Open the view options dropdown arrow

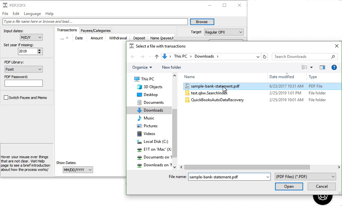[x=312, y=67]
